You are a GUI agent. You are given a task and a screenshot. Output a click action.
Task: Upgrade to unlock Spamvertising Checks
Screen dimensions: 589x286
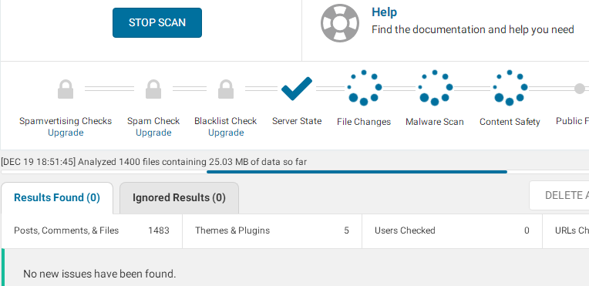[x=66, y=133]
